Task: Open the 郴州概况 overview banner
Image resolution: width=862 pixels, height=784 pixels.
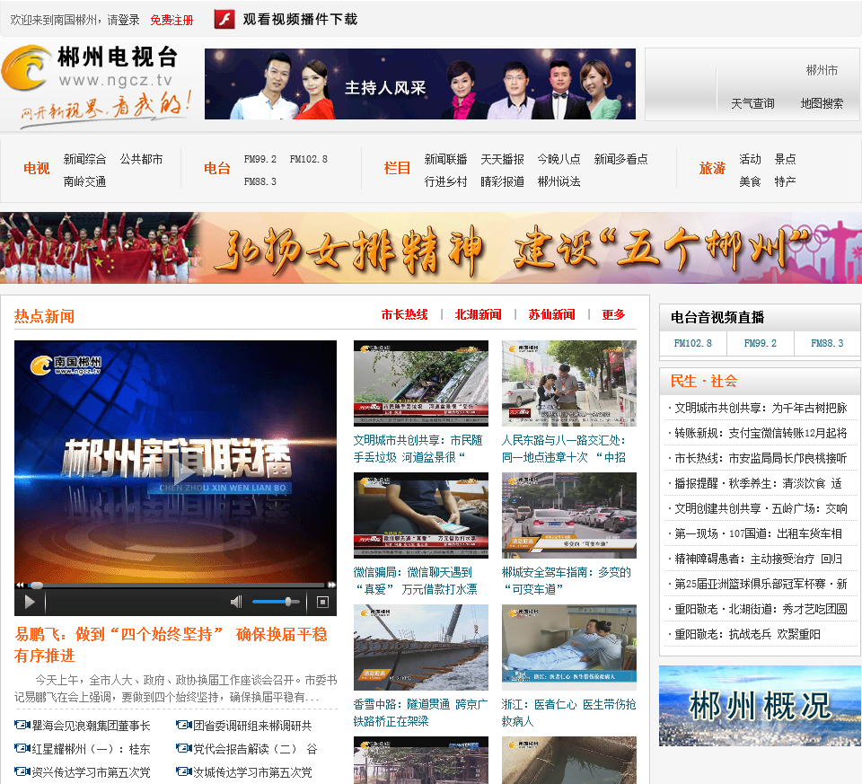Action: tap(760, 706)
